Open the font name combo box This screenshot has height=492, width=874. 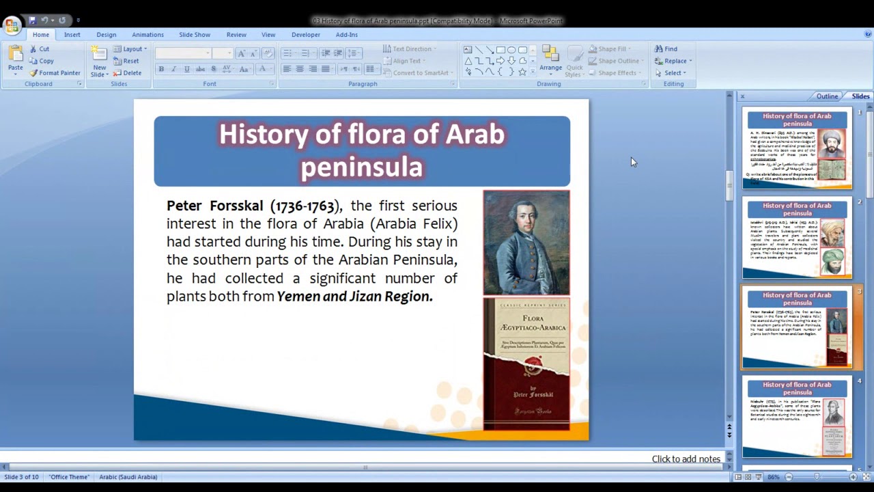click(182, 53)
